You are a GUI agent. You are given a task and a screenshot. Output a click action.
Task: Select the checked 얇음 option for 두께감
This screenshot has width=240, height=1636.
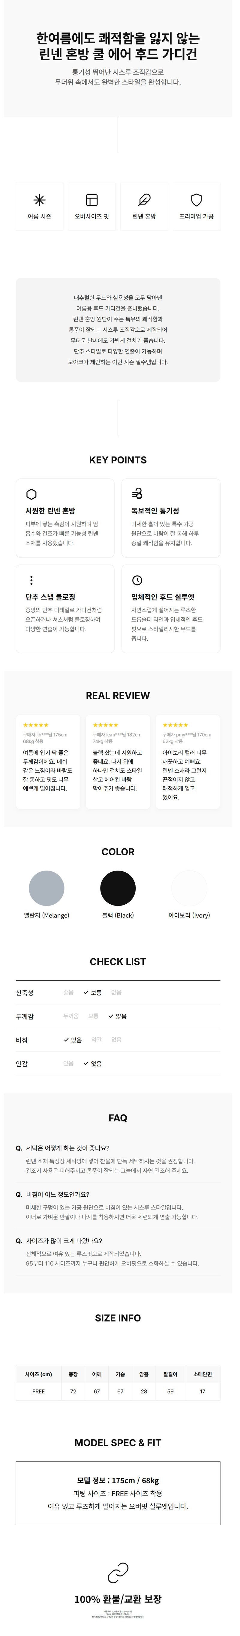[118, 1016]
